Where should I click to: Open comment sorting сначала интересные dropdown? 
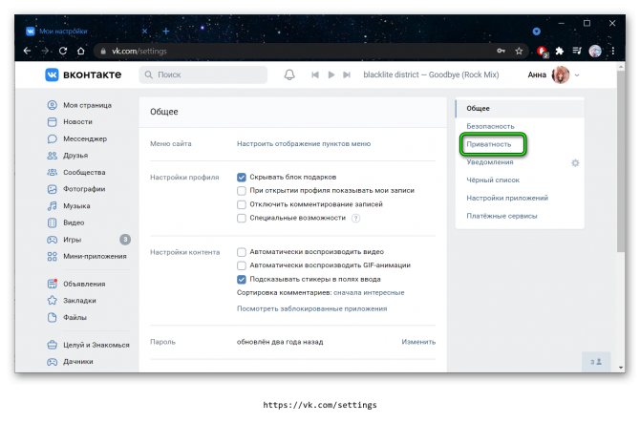369,292
